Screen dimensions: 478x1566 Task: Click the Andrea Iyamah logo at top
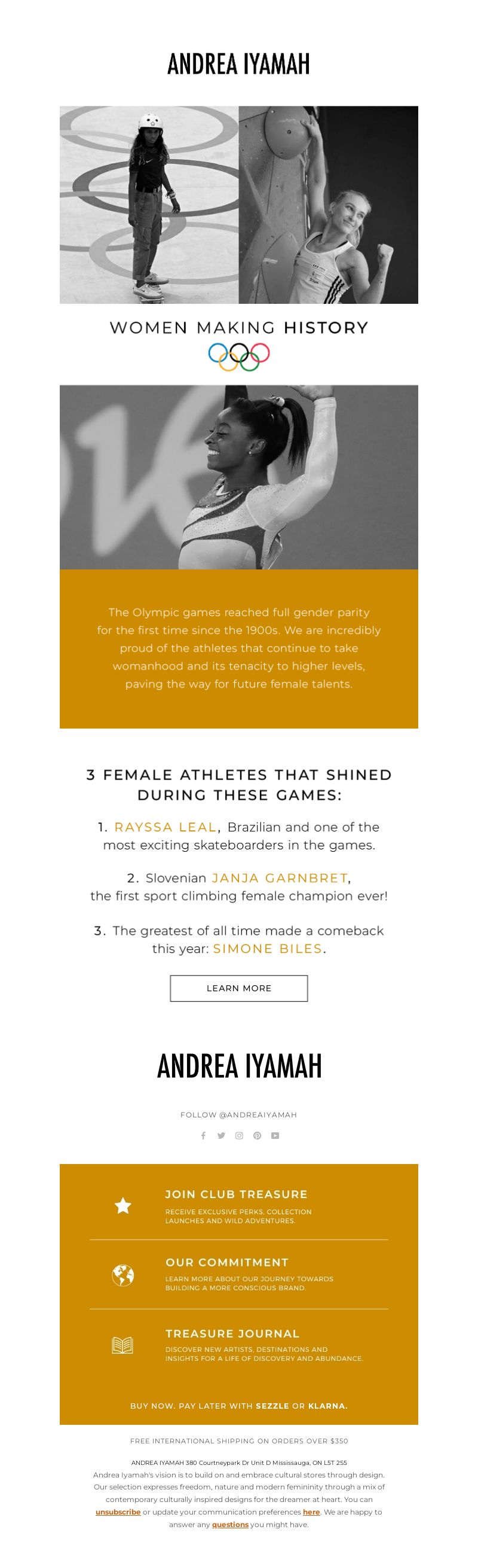pyautogui.click(x=238, y=64)
